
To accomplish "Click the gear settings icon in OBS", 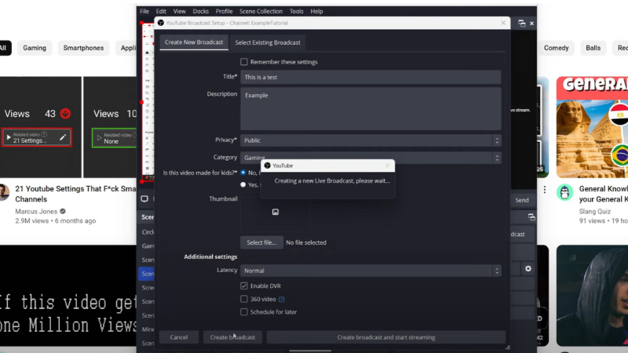I will click(x=528, y=268).
